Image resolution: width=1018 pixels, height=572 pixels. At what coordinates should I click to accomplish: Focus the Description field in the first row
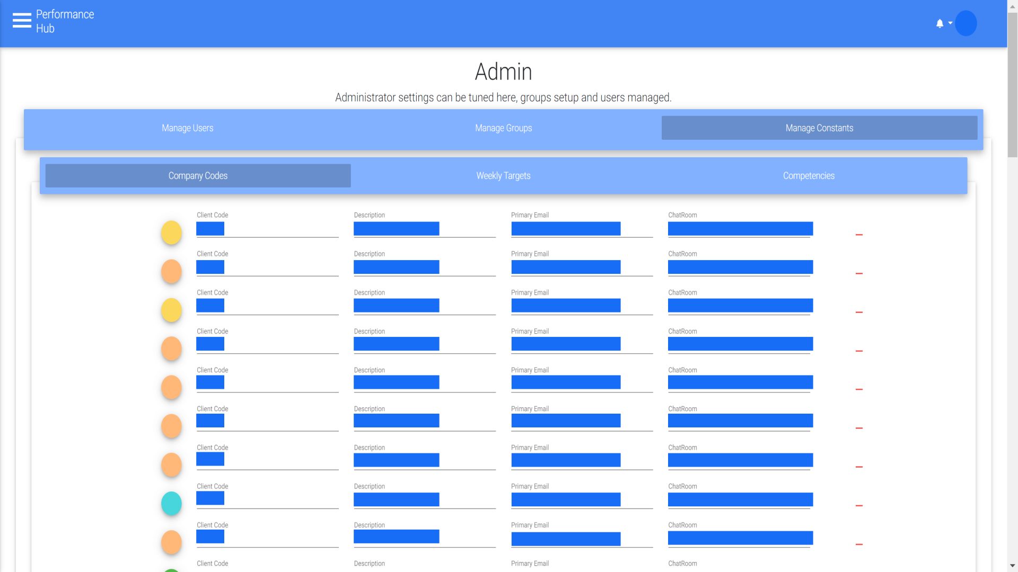pos(425,229)
